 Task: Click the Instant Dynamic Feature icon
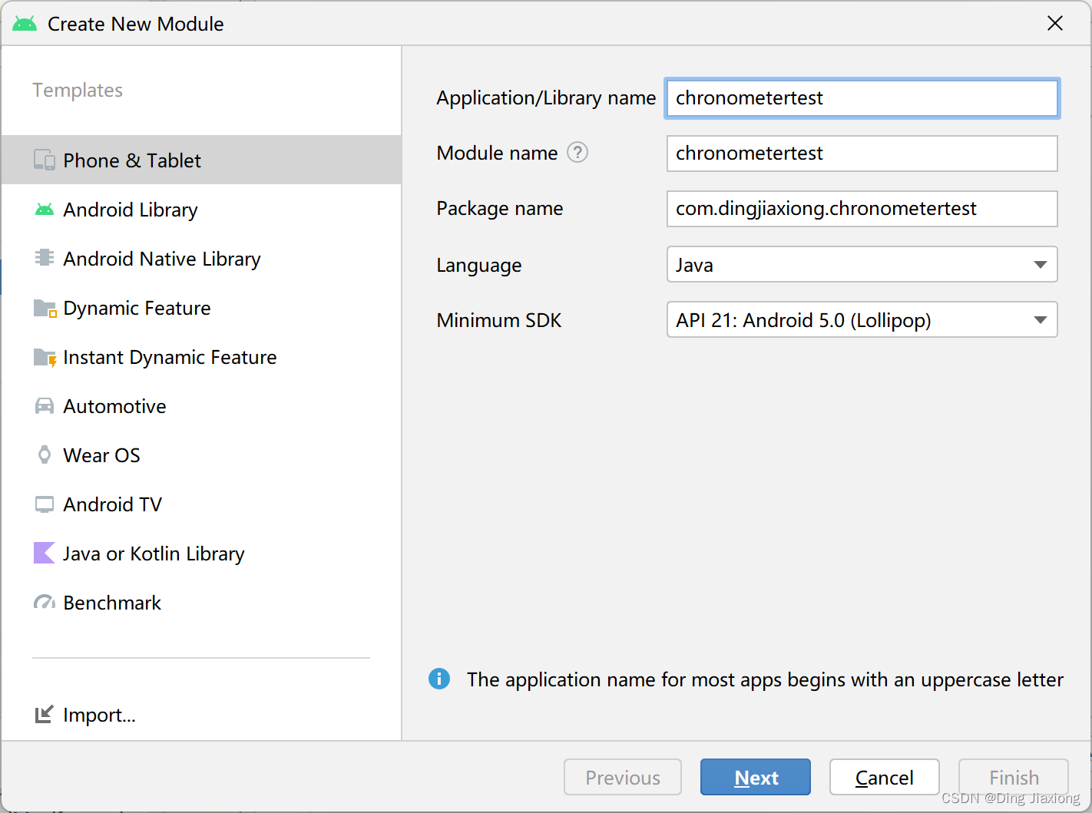[45, 357]
